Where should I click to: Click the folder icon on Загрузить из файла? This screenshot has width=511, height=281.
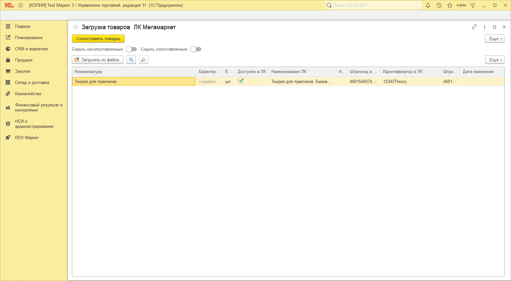pyautogui.click(x=77, y=60)
